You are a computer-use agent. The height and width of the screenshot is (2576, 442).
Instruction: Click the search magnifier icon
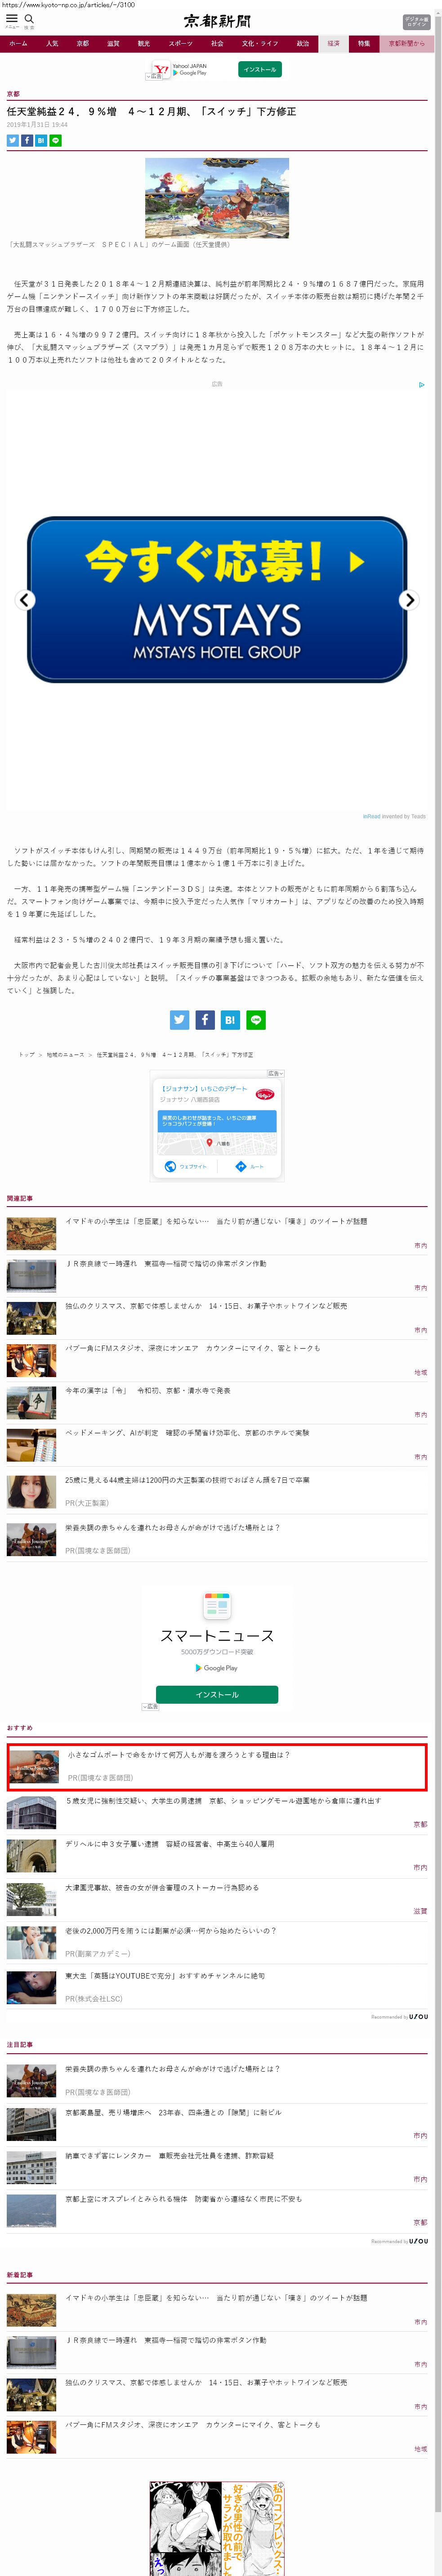(29, 19)
